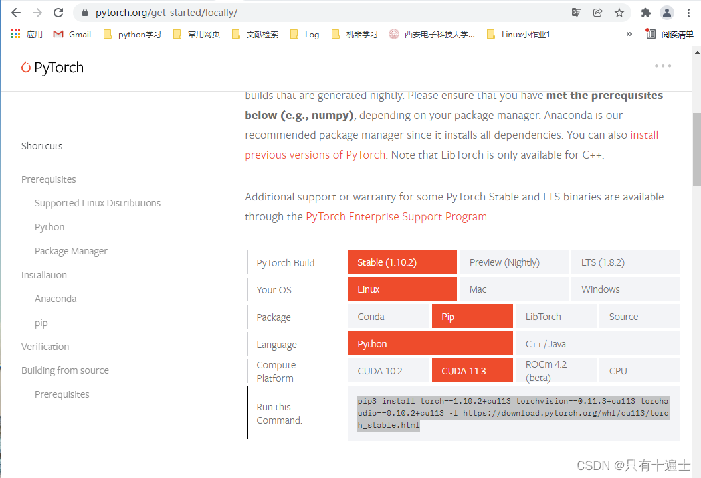Open the python学习 bookmark folder
701x478 pixels.
(x=132, y=34)
